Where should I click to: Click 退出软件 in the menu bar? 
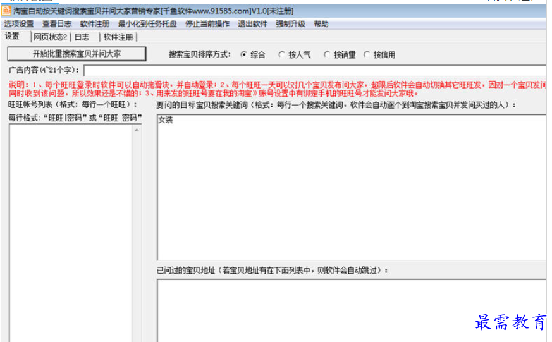pos(252,24)
